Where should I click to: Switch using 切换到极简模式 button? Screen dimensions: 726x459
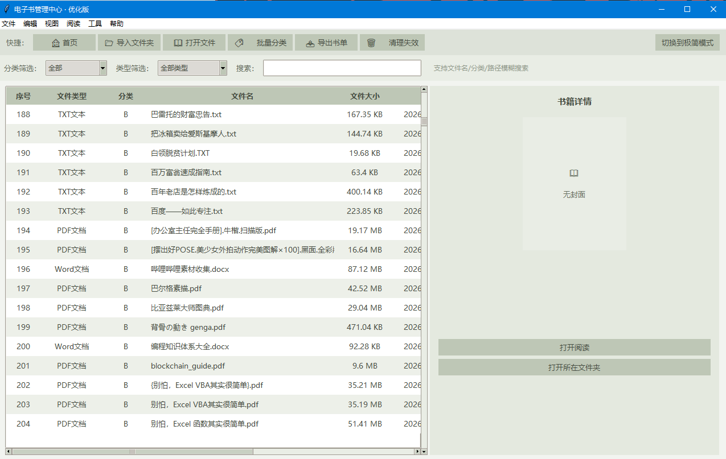pos(687,43)
